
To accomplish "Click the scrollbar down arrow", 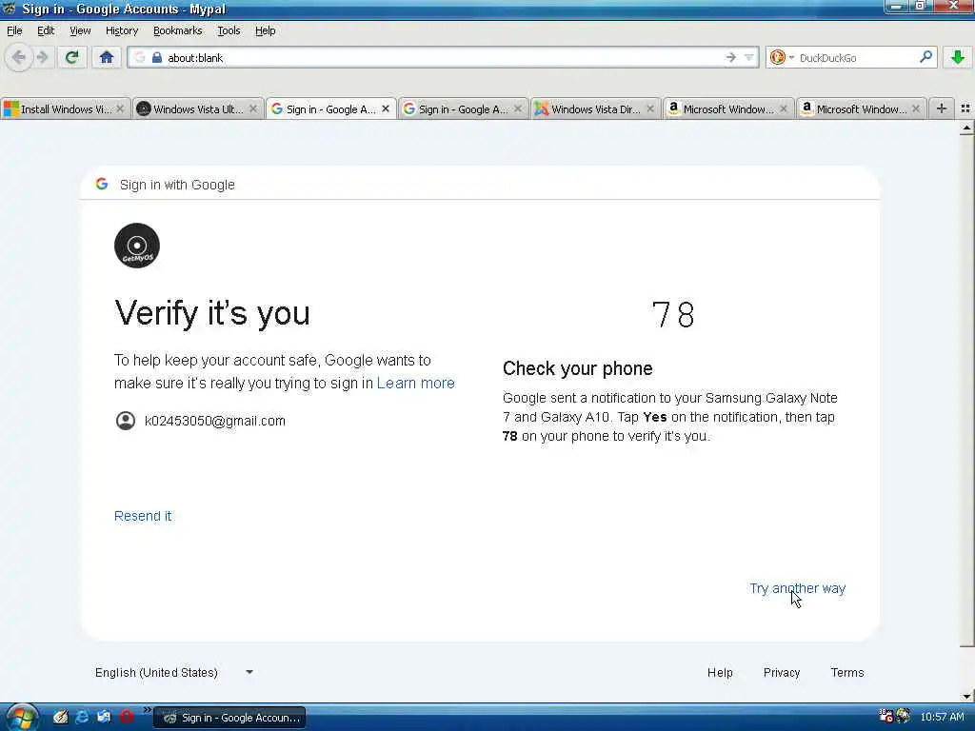I will tap(966, 696).
